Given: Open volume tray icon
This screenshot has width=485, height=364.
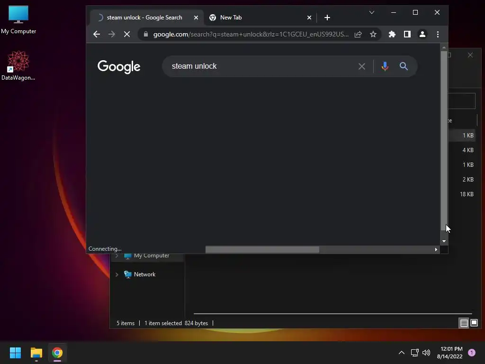Looking at the screenshot, I should click(x=427, y=353).
